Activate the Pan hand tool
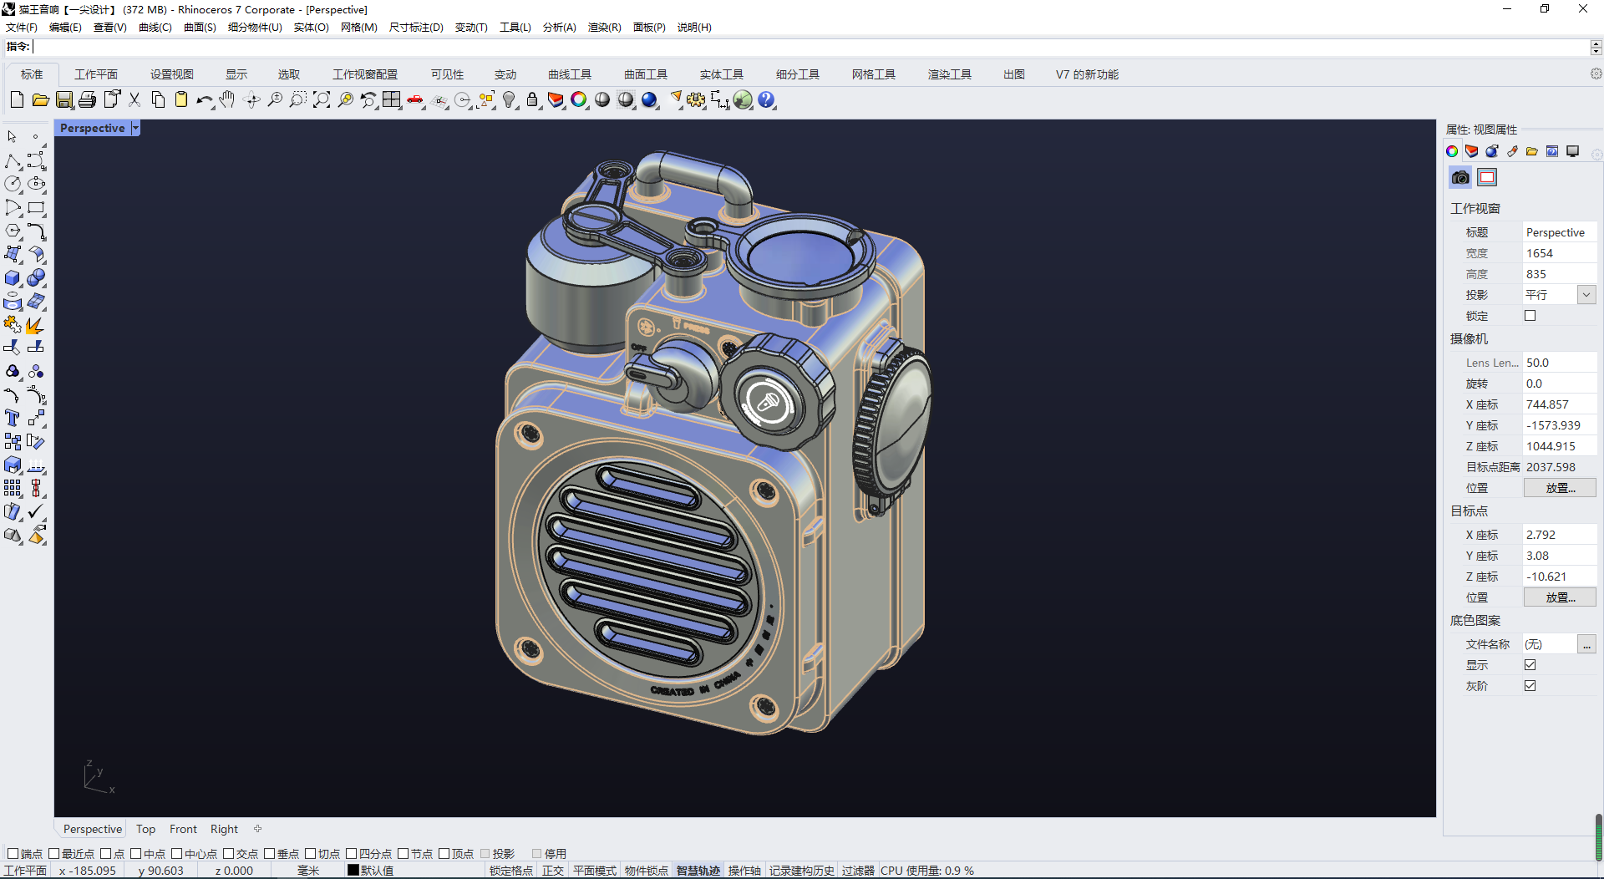Image resolution: width=1604 pixels, height=879 pixels. pos(227,99)
